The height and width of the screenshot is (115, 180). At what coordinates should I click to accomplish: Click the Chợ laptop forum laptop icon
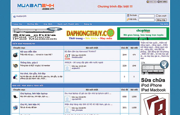pyautogui.click(x=15, y=97)
